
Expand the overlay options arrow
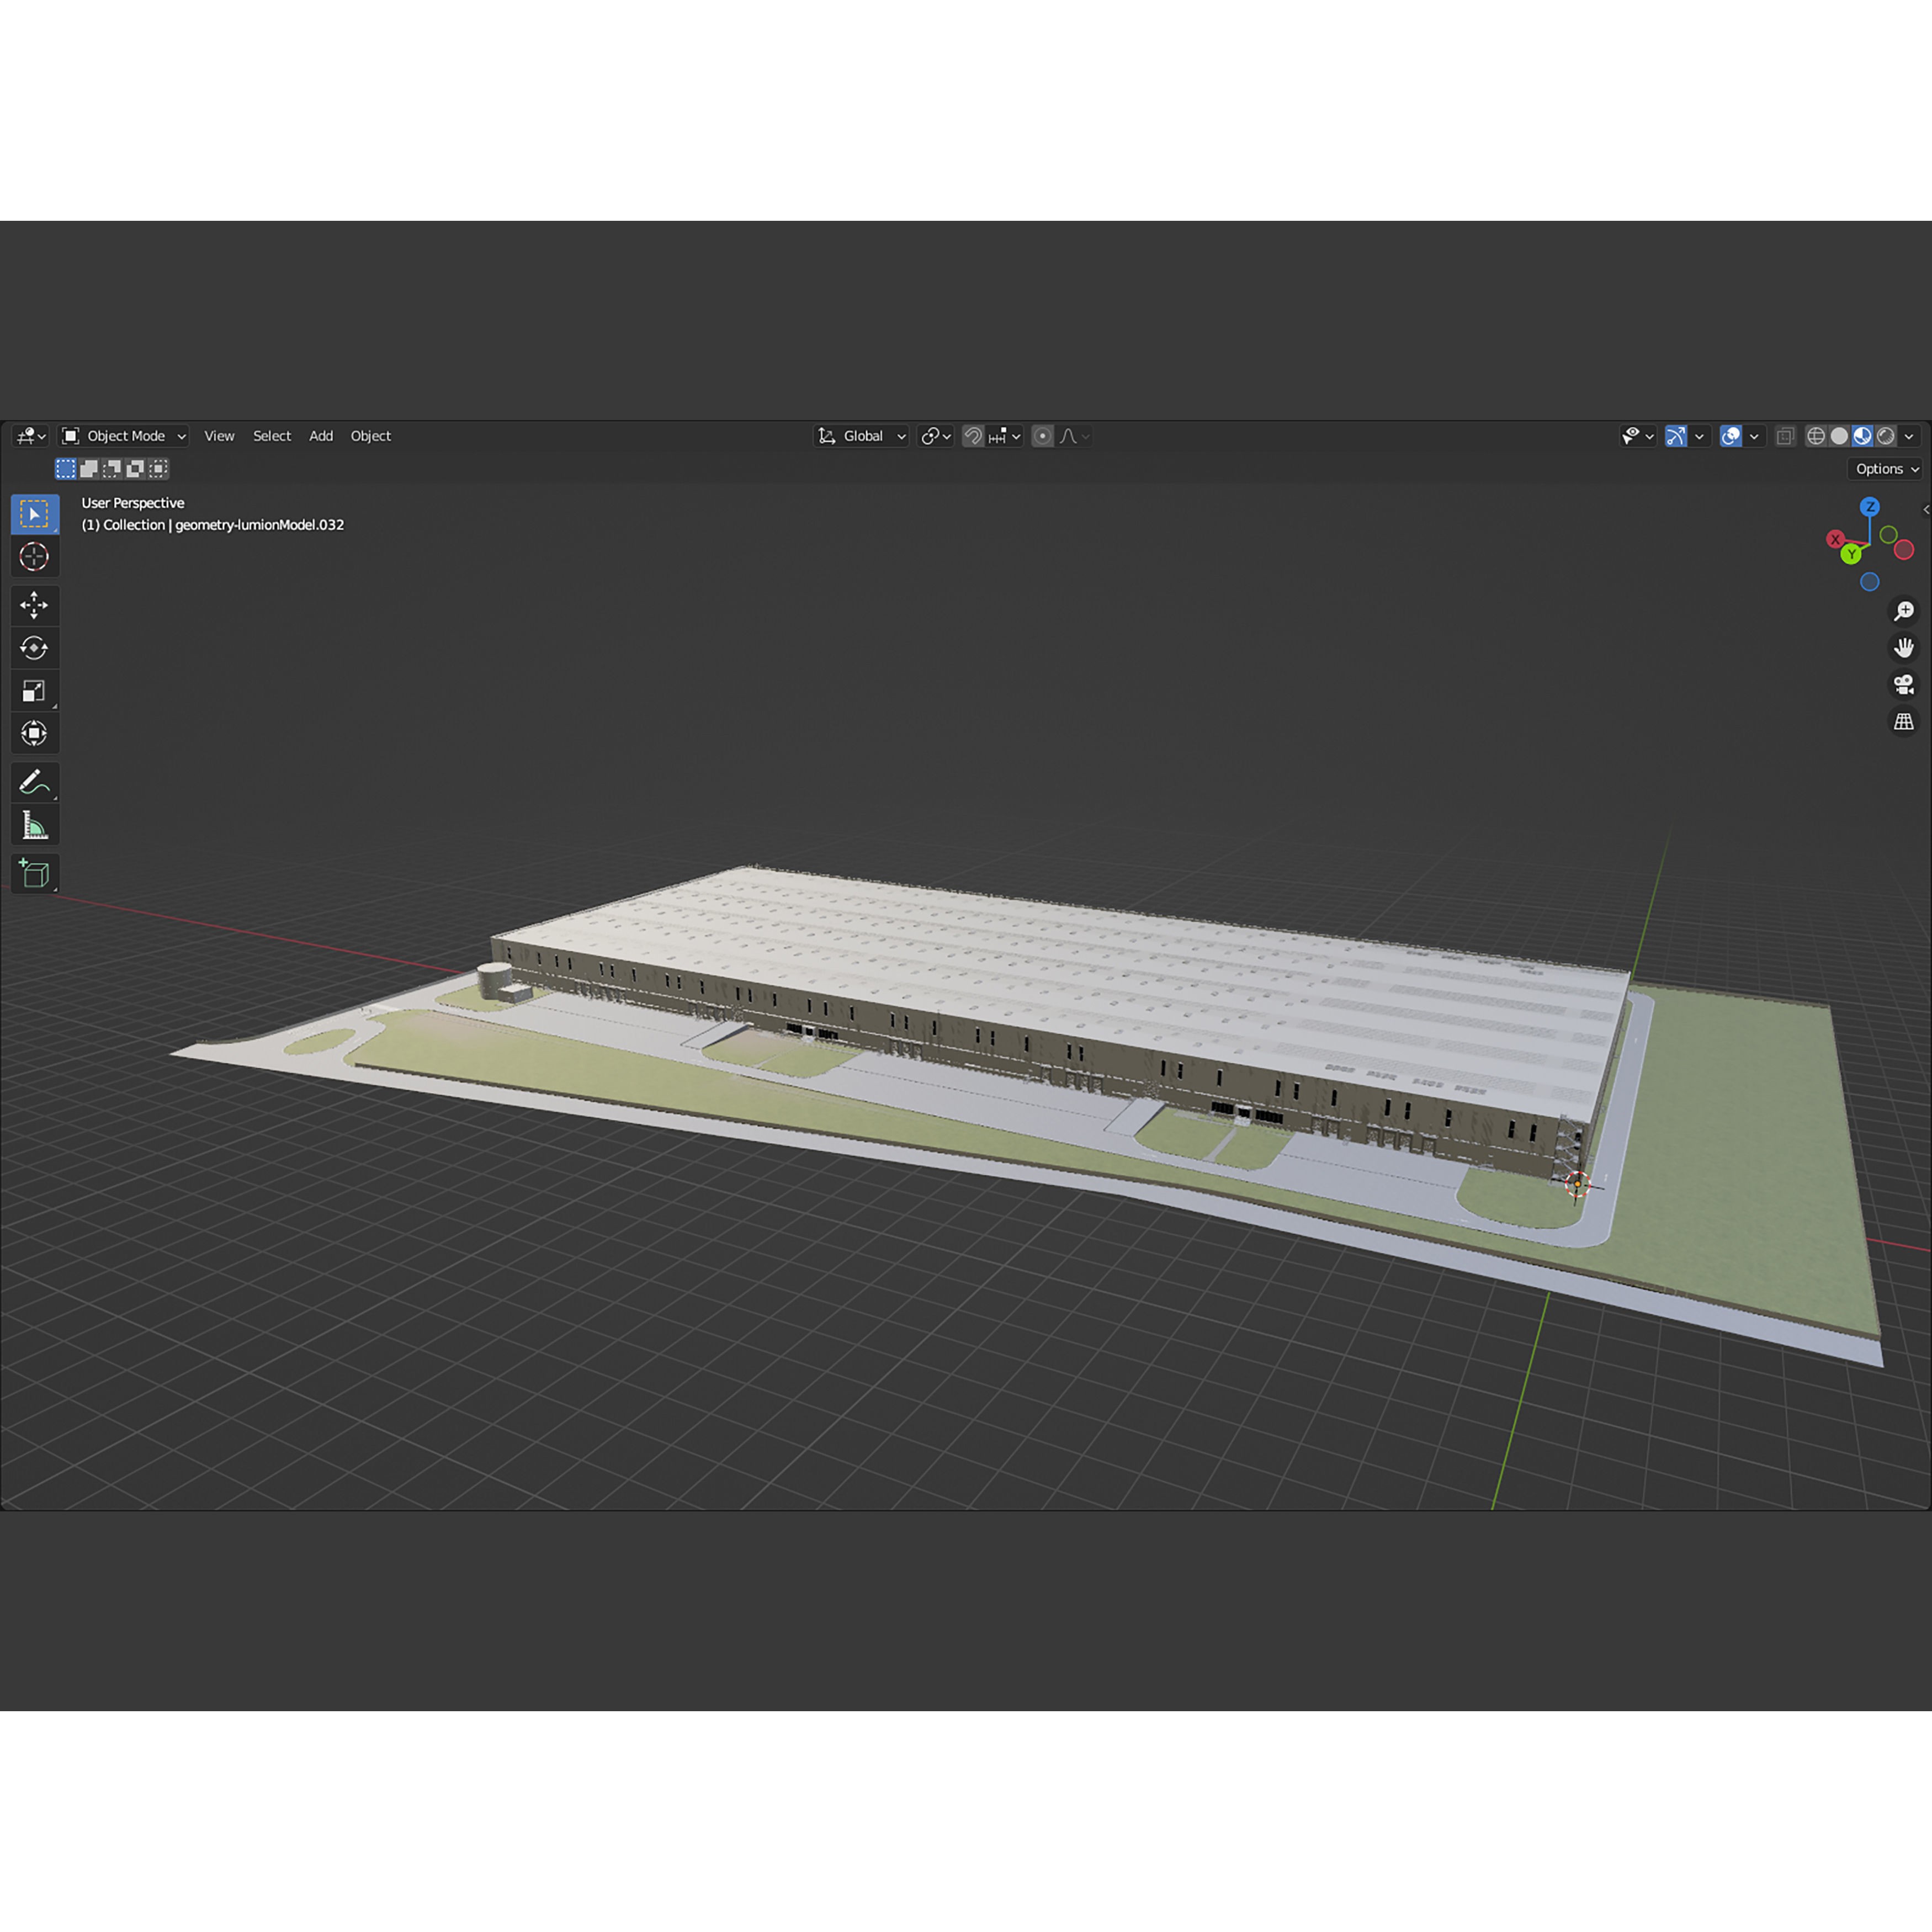[x=1754, y=436]
